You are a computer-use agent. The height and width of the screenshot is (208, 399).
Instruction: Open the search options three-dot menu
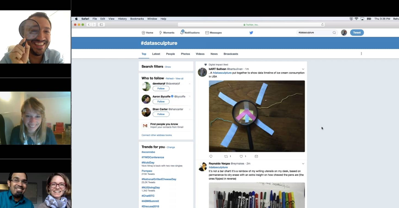361,54
